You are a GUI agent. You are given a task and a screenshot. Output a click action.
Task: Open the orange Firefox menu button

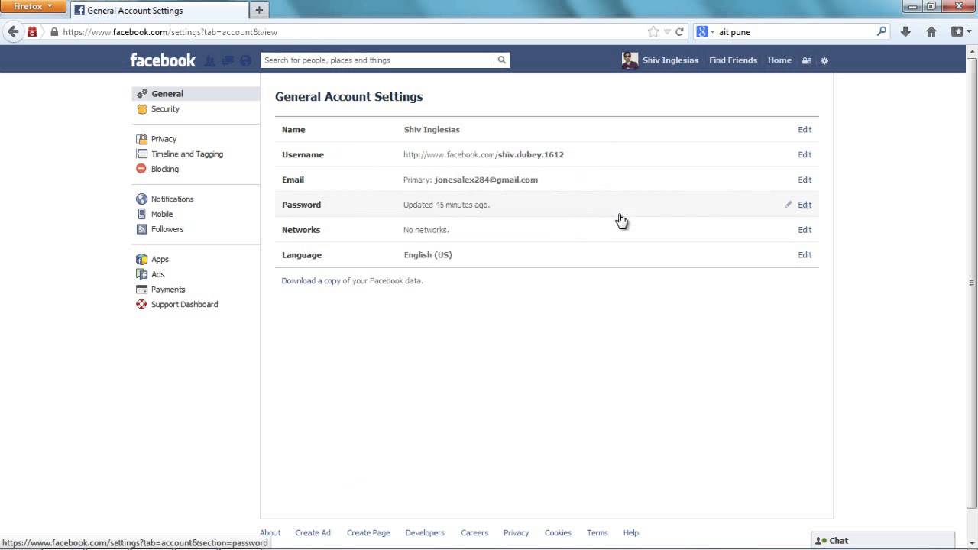click(x=34, y=7)
